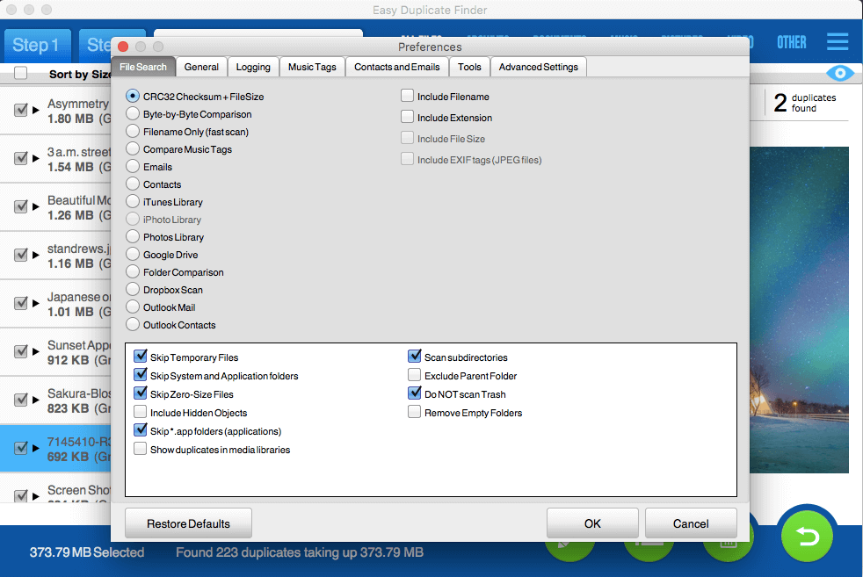
Task: Click the green undo arrow button
Action: (x=807, y=537)
